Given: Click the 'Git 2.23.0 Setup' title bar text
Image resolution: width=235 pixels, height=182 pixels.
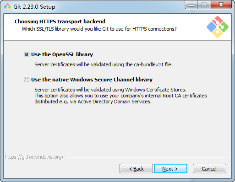Looking at the screenshot, I should coord(34,7).
